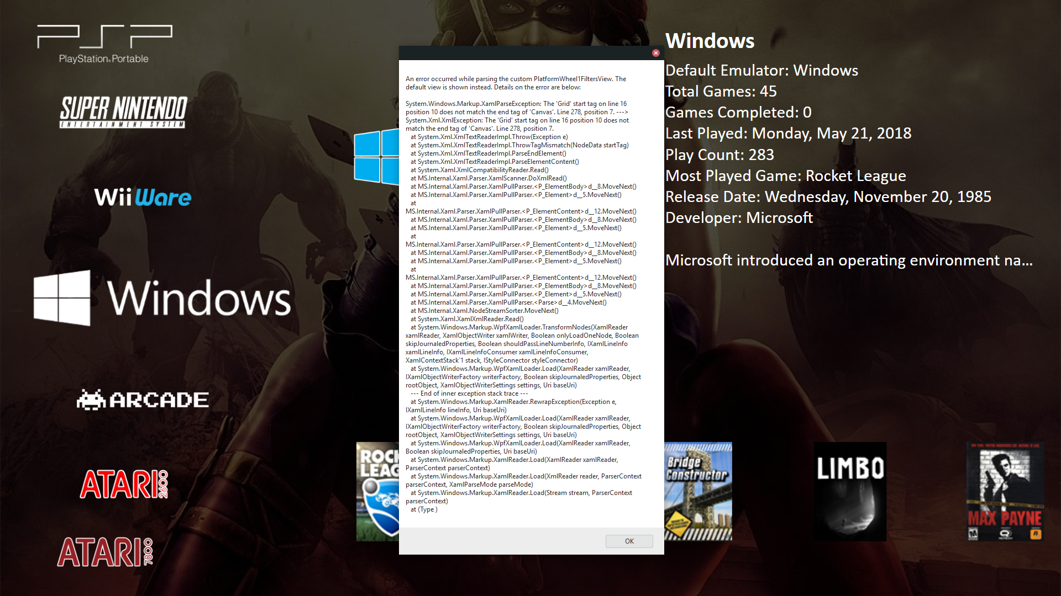Image resolution: width=1061 pixels, height=596 pixels.
Task: Pick the Arcade platform logo
Action: 143,400
